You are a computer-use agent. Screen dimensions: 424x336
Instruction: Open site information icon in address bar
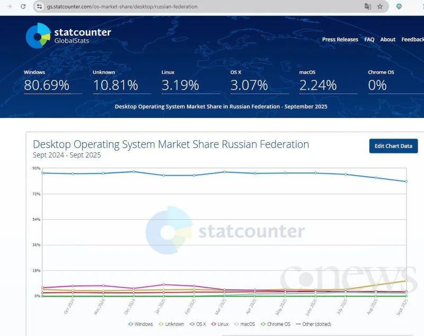39,6
